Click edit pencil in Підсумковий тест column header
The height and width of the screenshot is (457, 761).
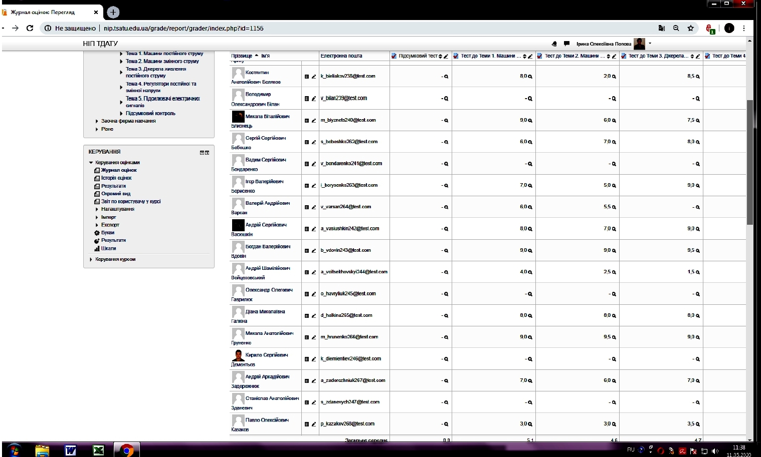pyautogui.click(x=446, y=56)
